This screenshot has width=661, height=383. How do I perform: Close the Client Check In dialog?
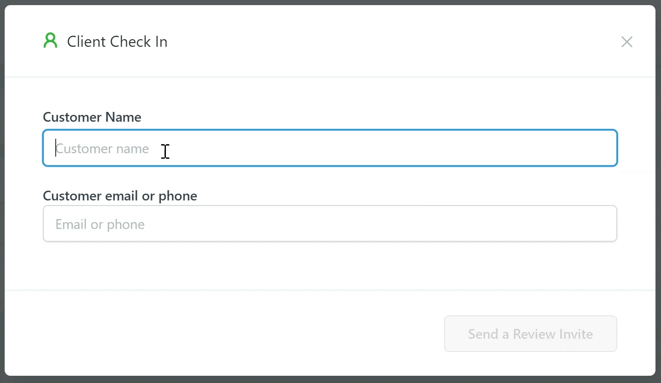click(627, 42)
